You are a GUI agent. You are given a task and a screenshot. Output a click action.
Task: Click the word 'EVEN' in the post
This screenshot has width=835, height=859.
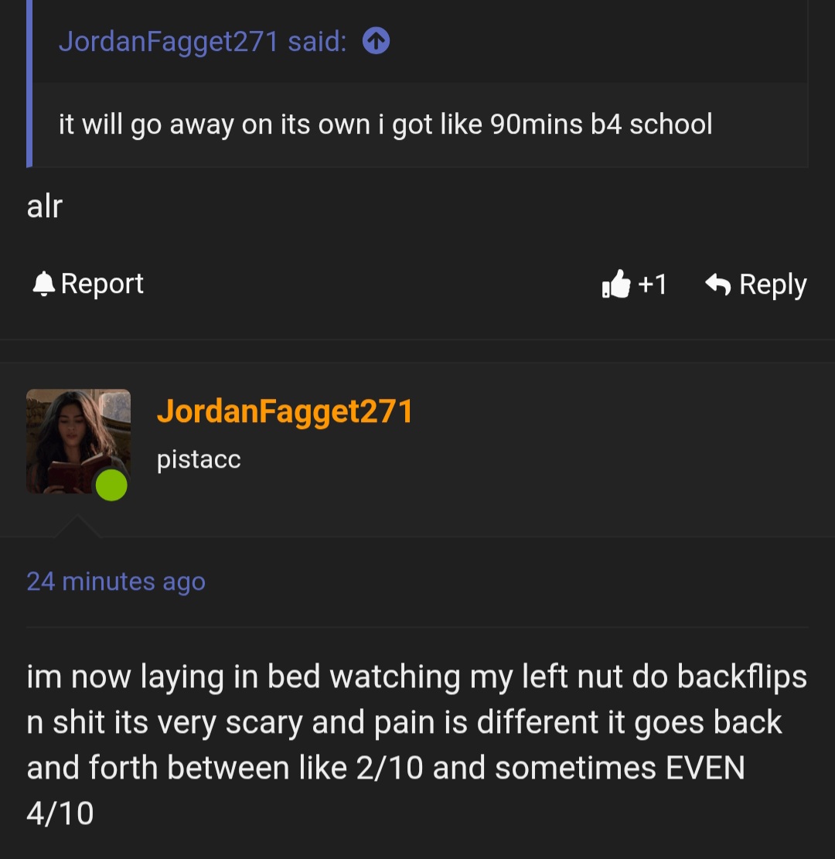[x=705, y=768]
